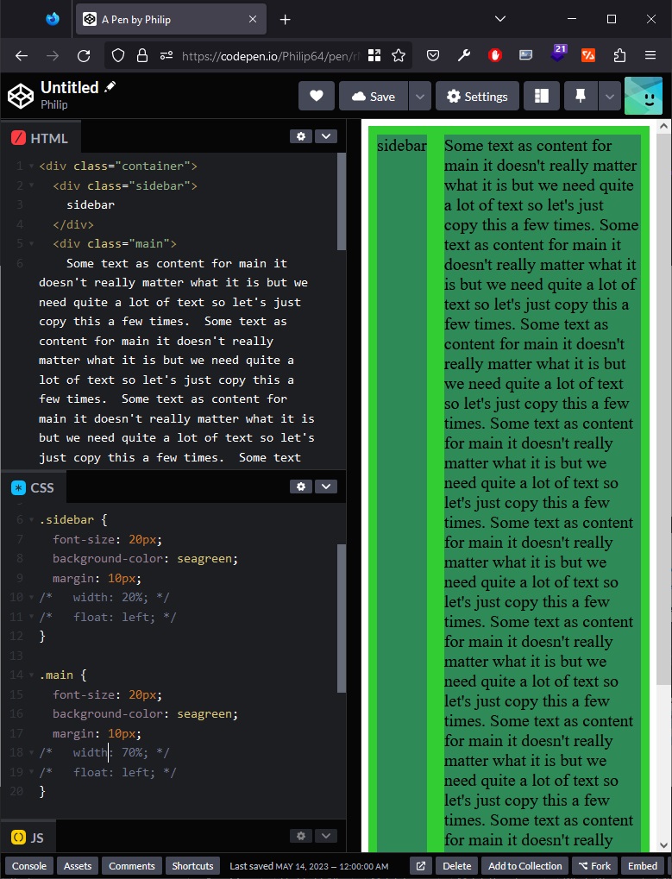This screenshot has width=672, height=879.
Task: Open purple extension with 21 badge
Action: coord(558,53)
